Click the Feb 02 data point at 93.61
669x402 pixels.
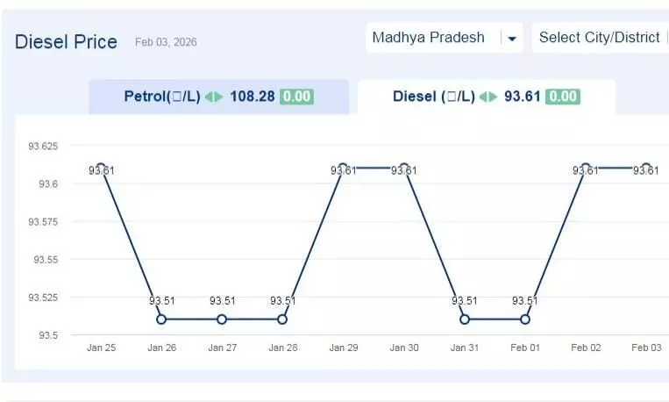click(586, 168)
